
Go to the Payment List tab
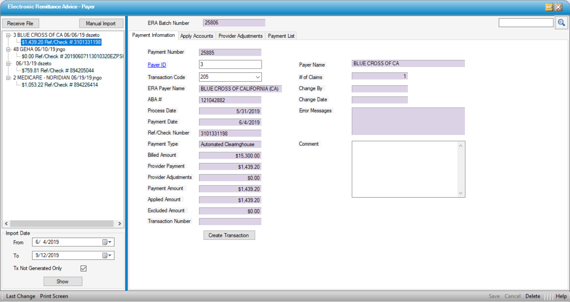click(281, 36)
